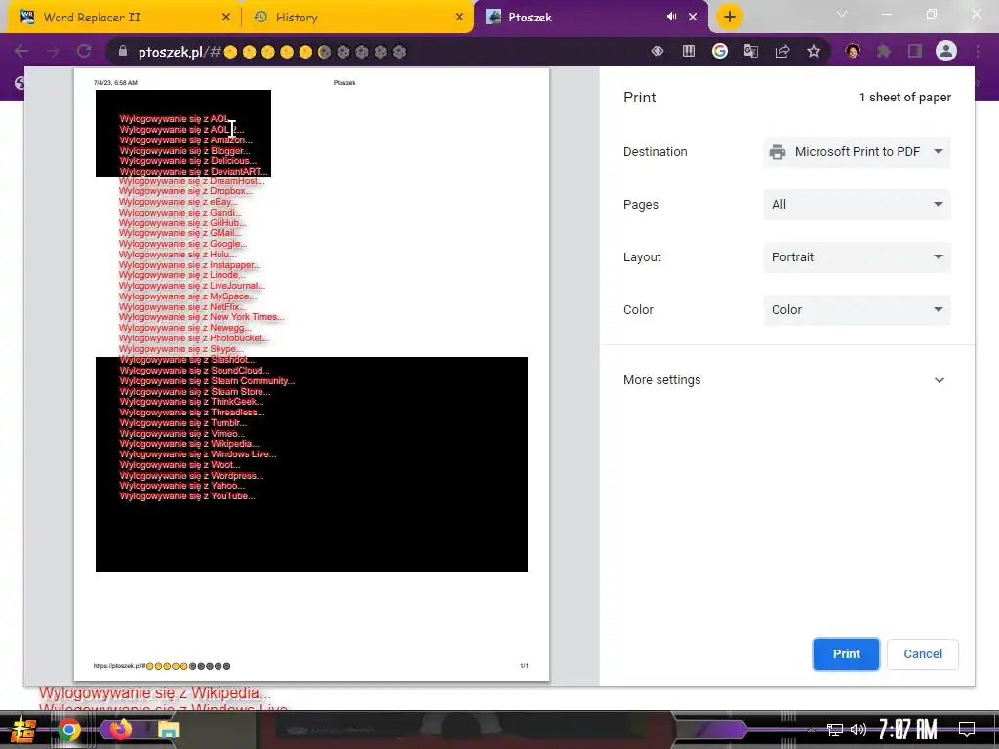Click the share page icon

(782, 51)
